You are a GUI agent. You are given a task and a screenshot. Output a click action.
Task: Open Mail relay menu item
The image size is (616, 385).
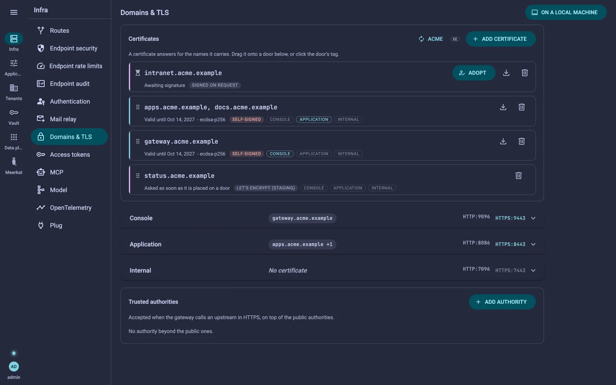pos(69,119)
